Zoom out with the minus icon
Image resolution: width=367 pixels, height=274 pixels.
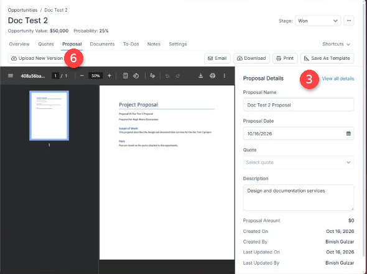(81, 76)
